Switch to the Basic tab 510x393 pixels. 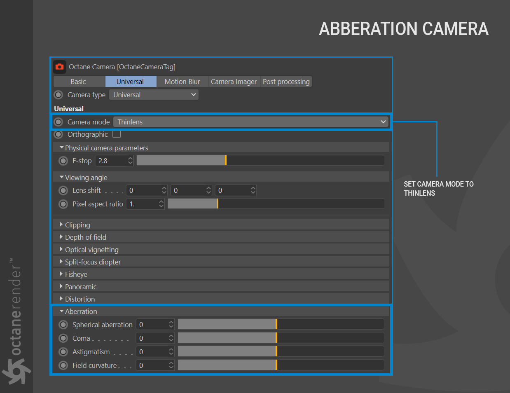point(78,82)
